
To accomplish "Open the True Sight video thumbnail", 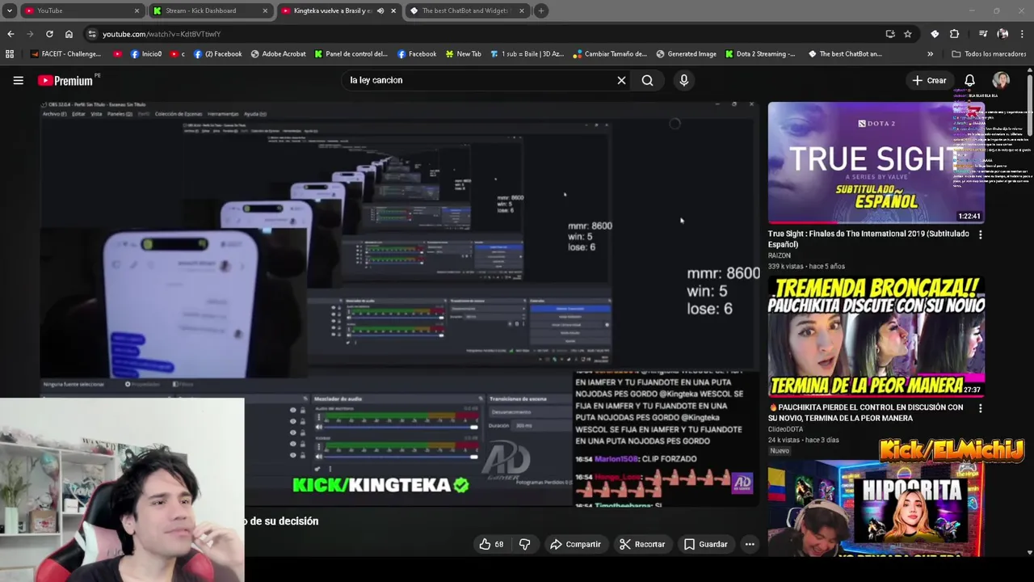I will pyautogui.click(x=876, y=162).
